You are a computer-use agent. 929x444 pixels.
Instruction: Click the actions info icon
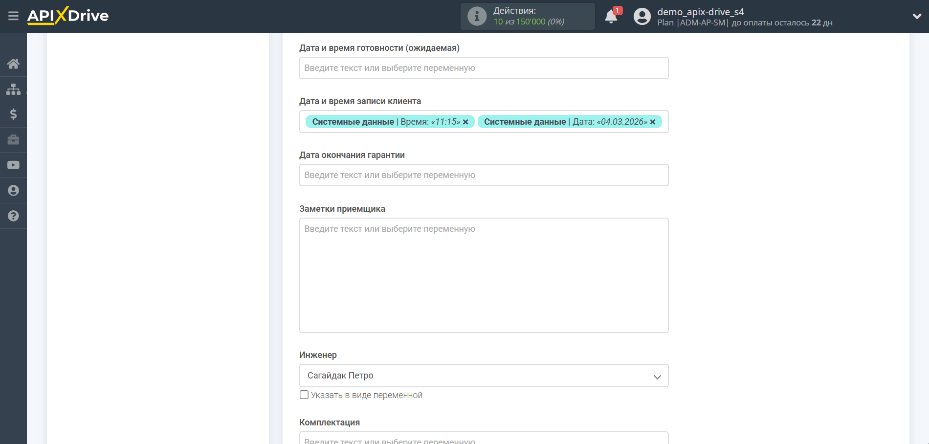tap(477, 16)
